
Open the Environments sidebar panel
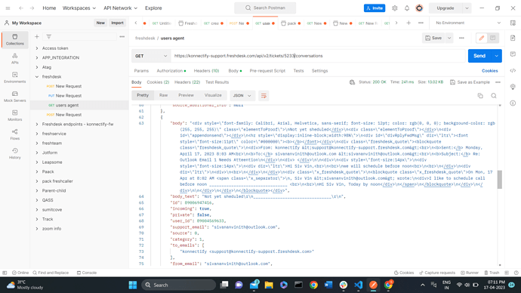pyautogui.click(x=15, y=77)
